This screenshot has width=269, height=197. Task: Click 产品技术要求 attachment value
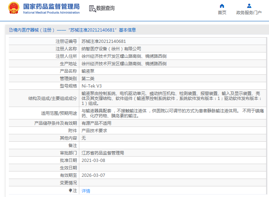tap(94, 130)
